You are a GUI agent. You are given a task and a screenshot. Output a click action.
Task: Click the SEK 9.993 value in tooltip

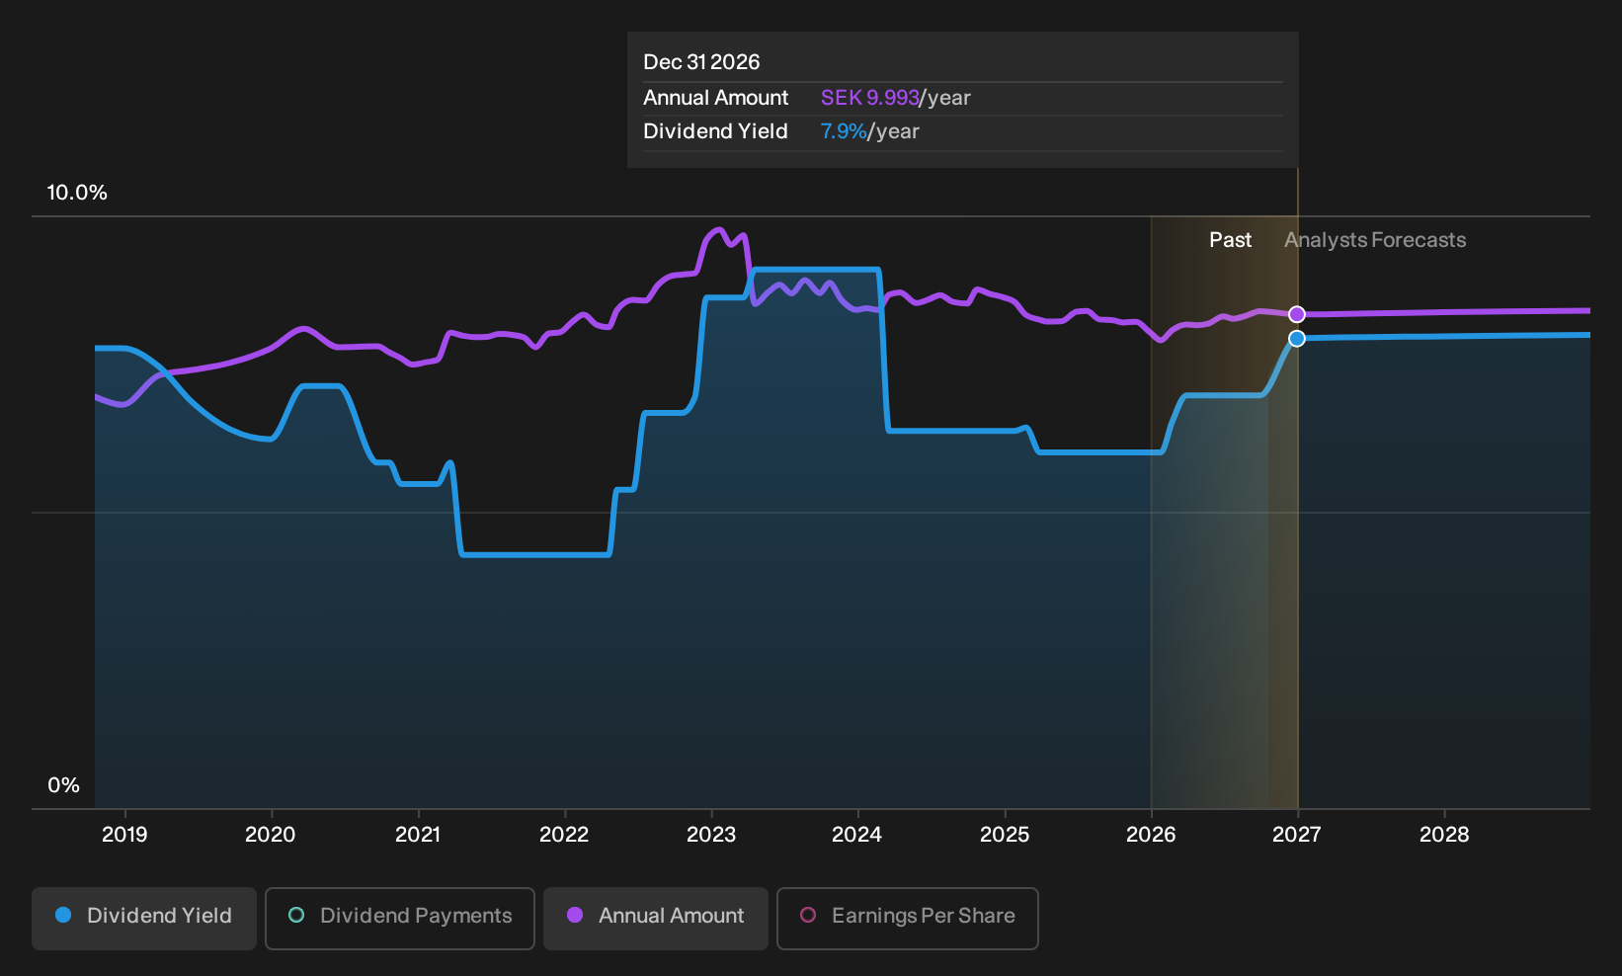click(x=870, y=98)
